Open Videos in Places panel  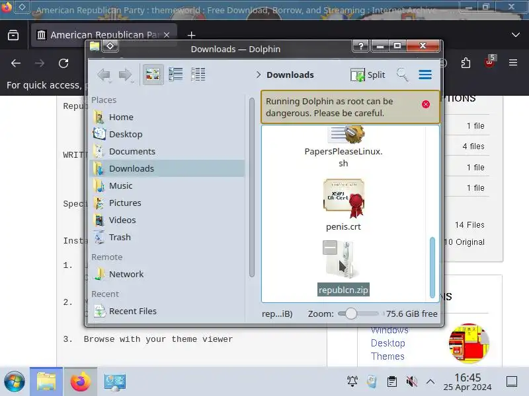(x=168, y=220)
